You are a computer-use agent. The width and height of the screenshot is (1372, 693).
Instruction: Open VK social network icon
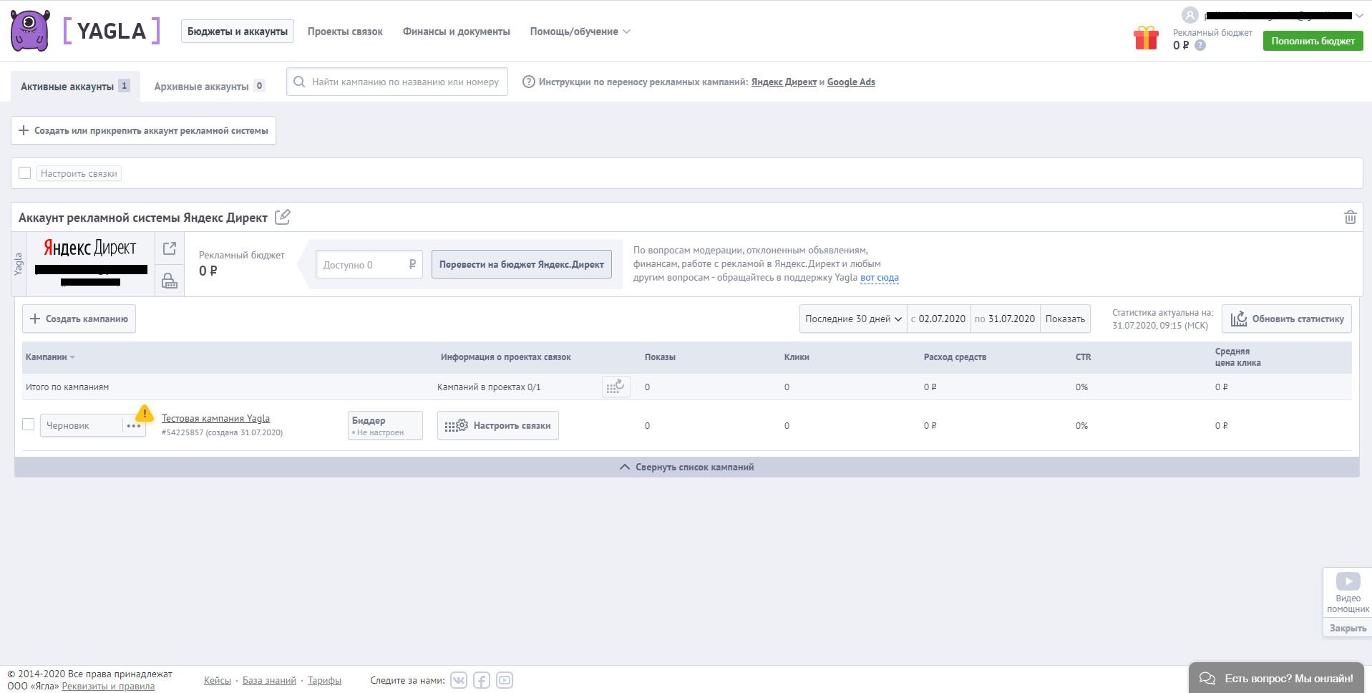pos(459,680)
